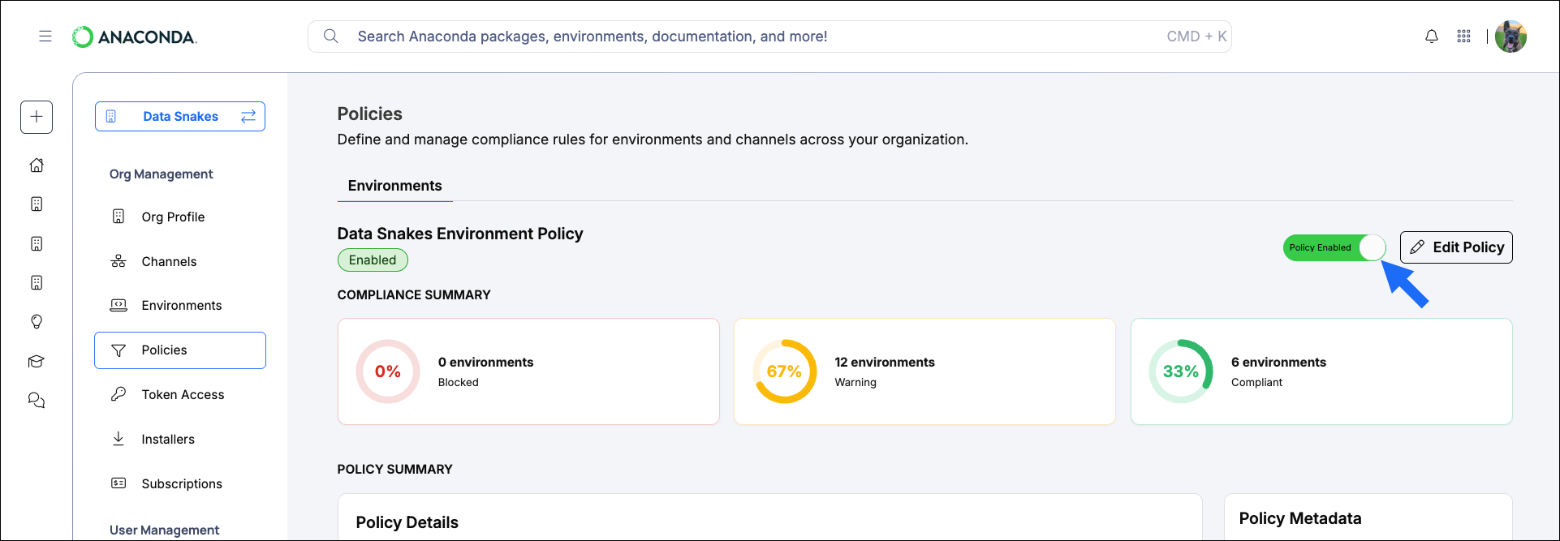Open Channels in the sidebar

[x=180, y=261]
